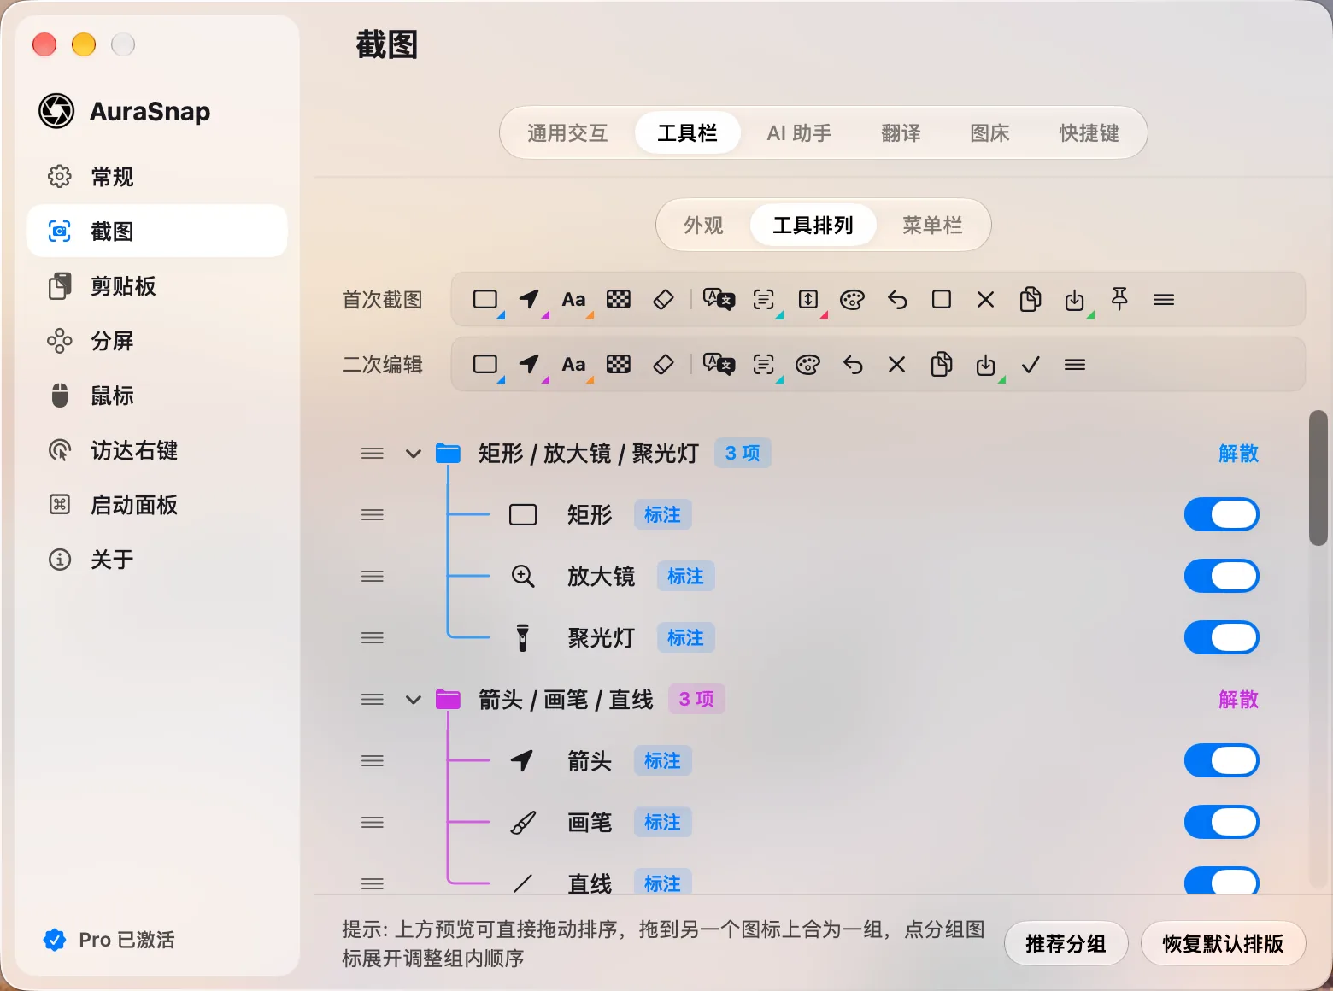Viewport: 1333px width, 991px height.
Task: Click the pin icon in the 首次截图 toolbar
Action: pyautogui.click(x=1119, y=298)
